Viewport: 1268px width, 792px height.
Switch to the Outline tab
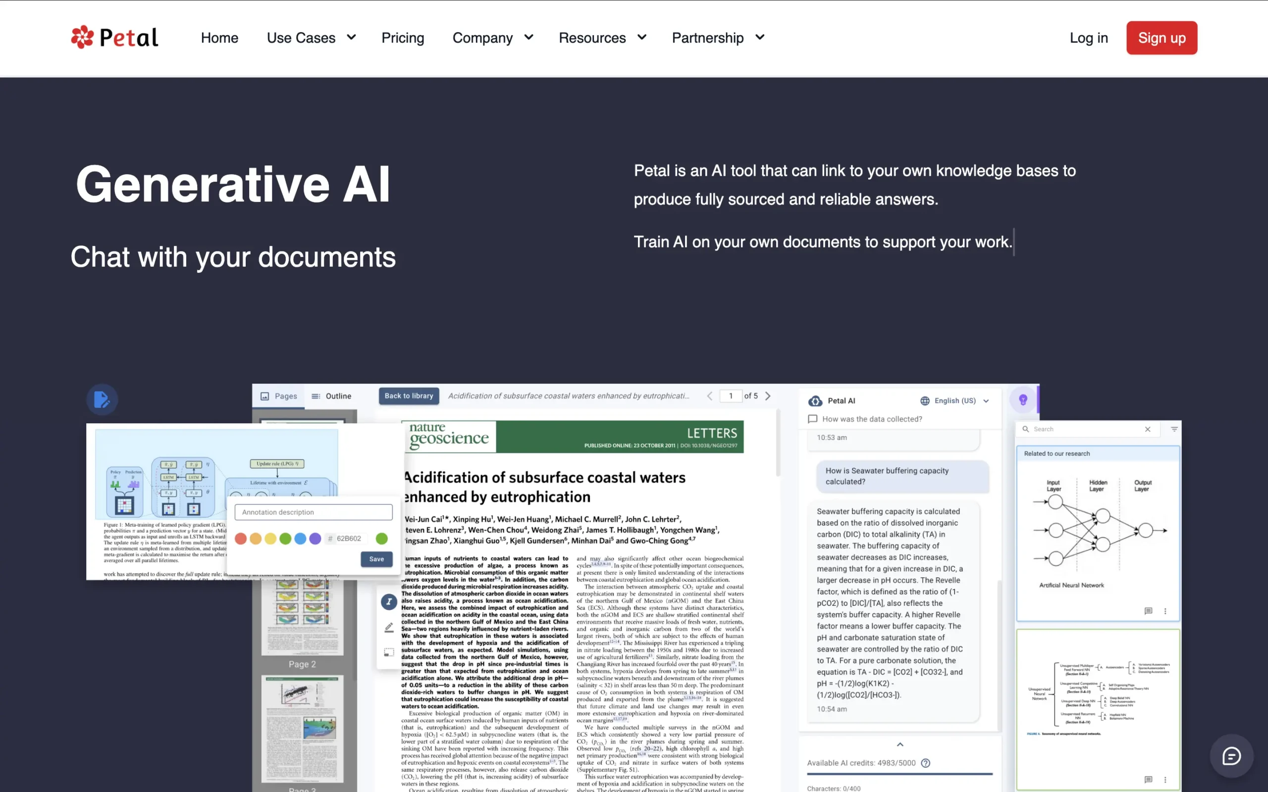pos(332,396)
